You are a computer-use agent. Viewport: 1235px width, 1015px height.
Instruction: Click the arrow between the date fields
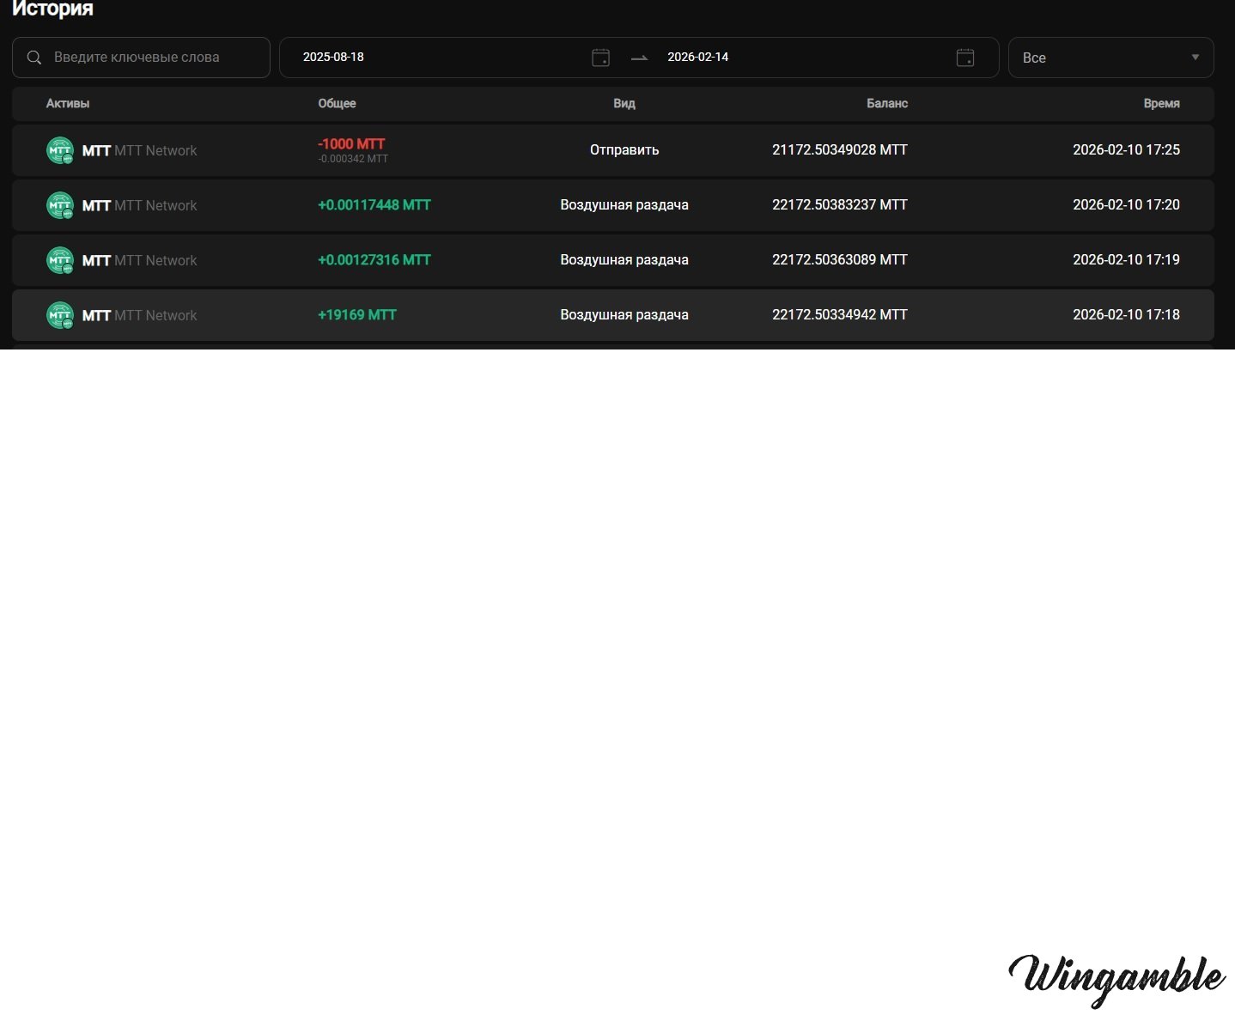click(x=639, y=58)
